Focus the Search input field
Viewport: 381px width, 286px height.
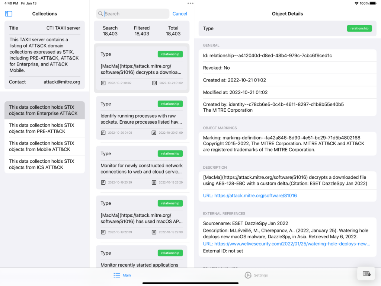(136, 14)
